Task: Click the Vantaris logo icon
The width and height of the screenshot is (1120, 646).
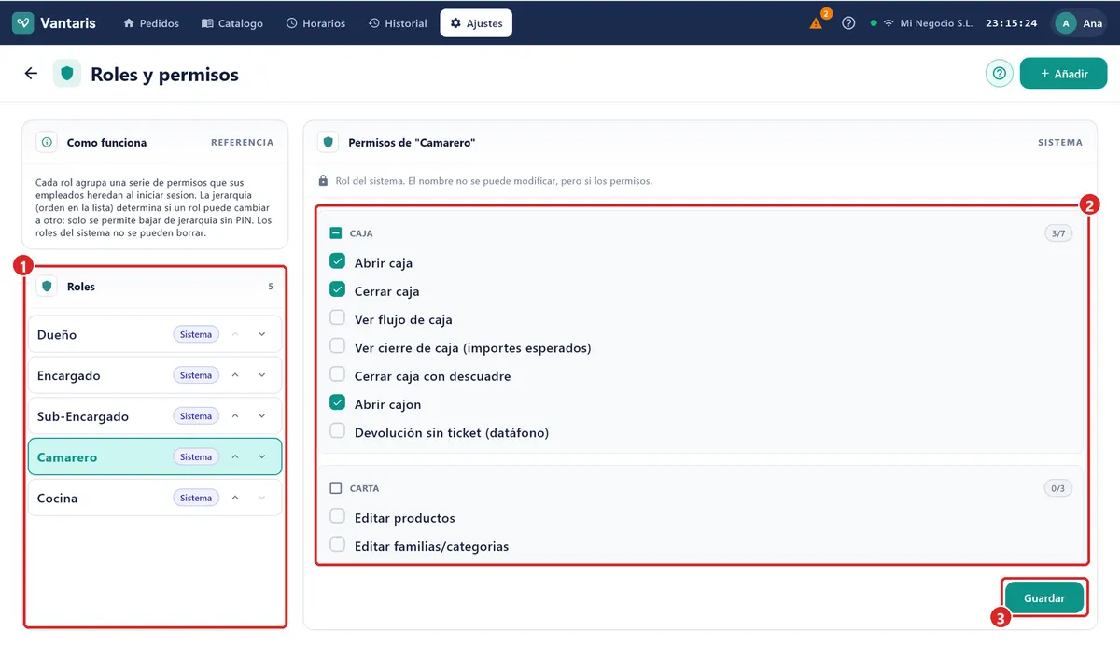Action: pos(23,23)
